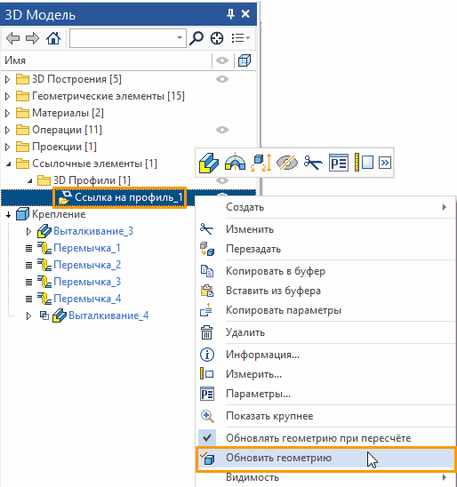Select the Rotation operation icon in floating toolbar
457x487 pixels.
click(236, 162)
